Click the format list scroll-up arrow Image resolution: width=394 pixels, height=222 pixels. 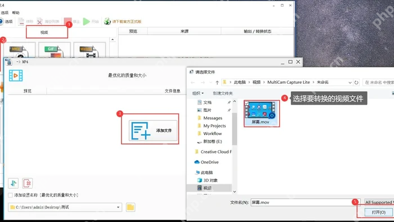click(x=113, y=40)
